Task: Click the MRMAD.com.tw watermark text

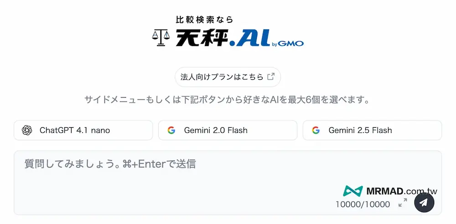Action: (402, 191)
